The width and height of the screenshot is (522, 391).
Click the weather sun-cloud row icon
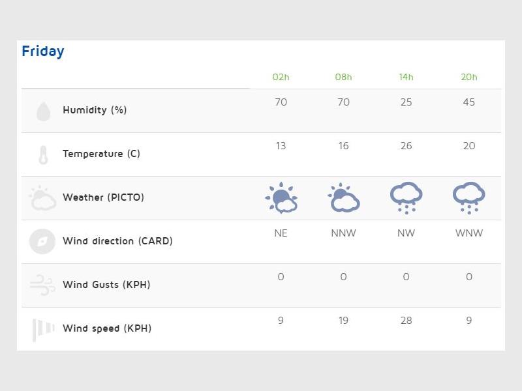43,198
